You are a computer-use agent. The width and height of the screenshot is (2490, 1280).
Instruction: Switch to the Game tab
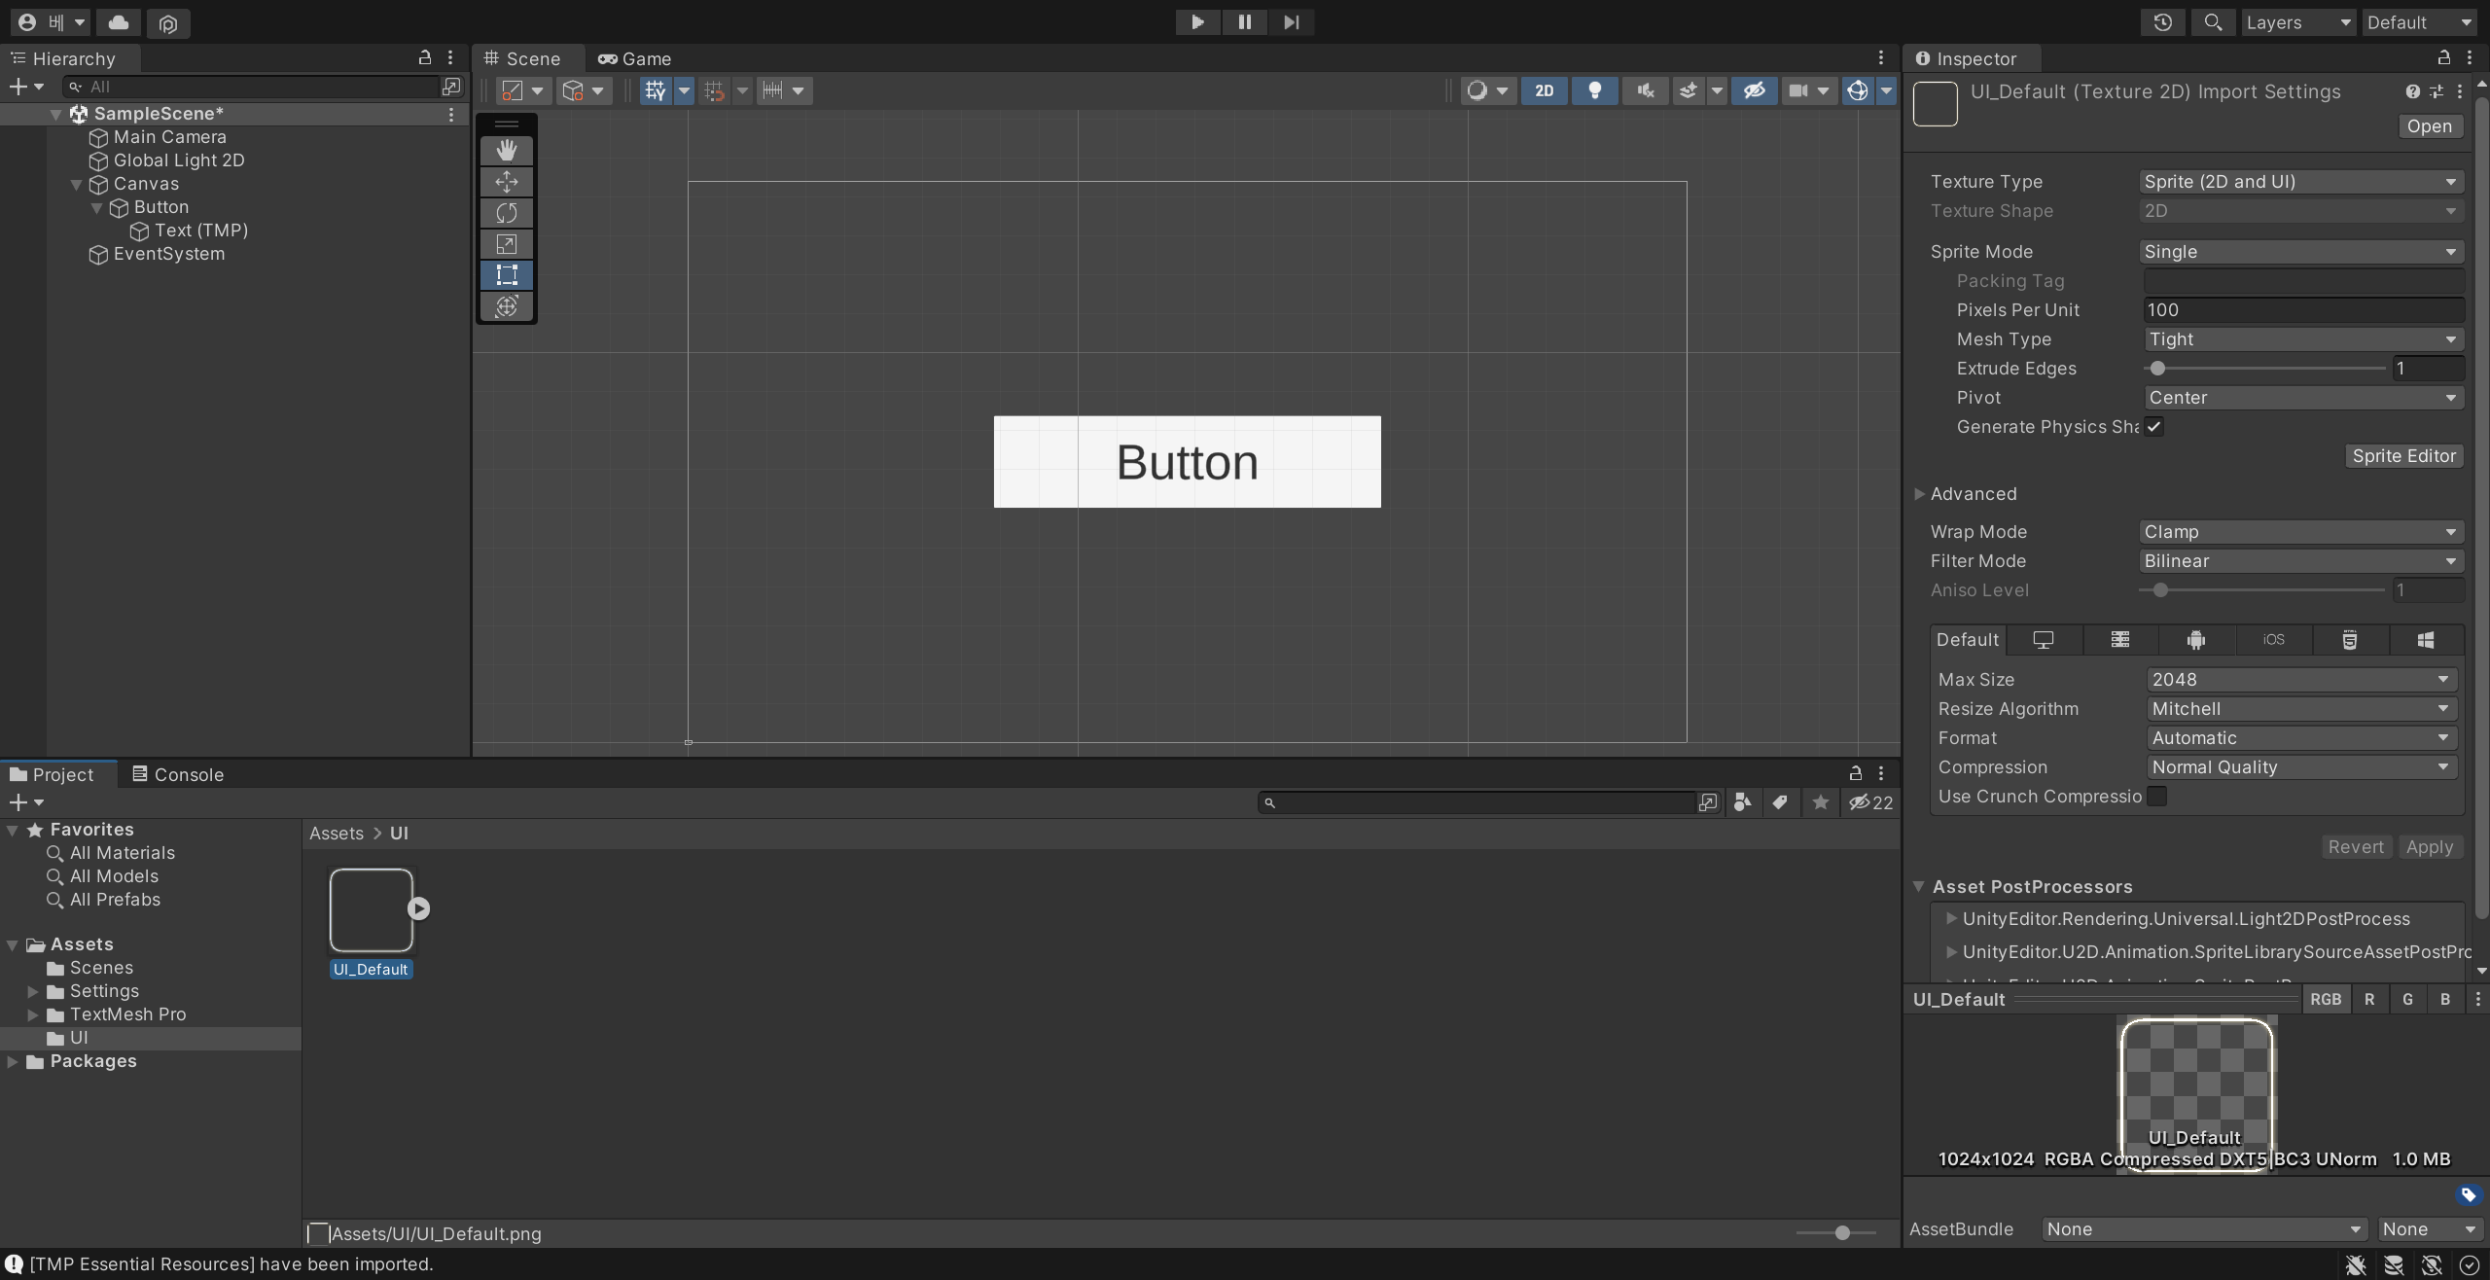coord(635,59)
